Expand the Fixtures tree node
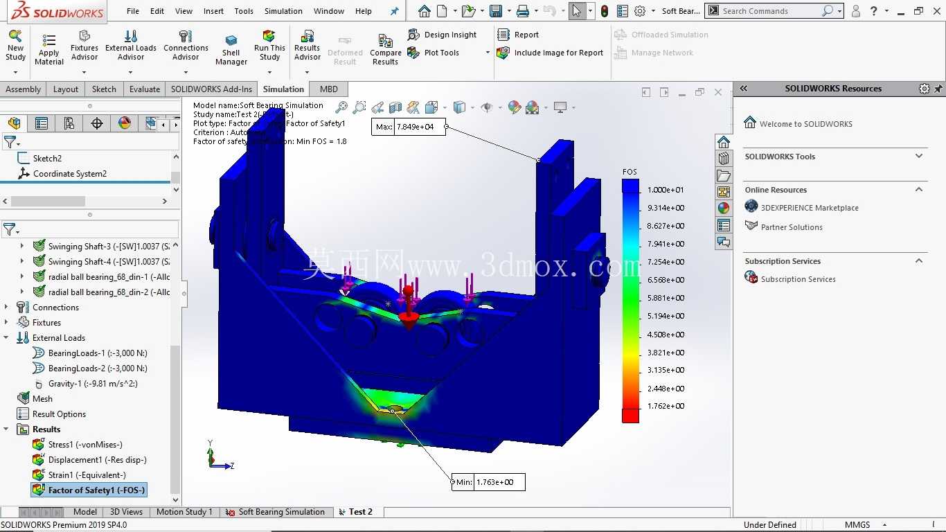Screen dimensions: 946x532 point(6,322)
